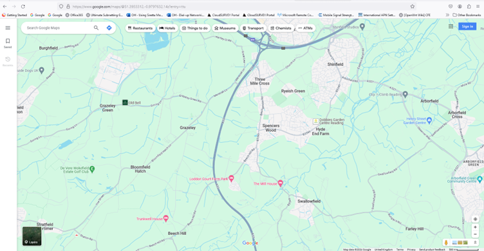The image size is (484, 251).
Task: Open the Recents history panel
Action: pyautogui.click(x=8, y=61)
